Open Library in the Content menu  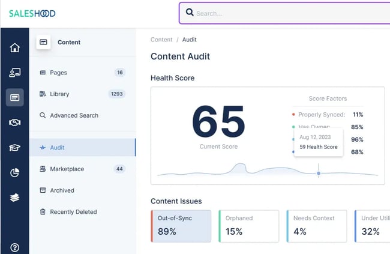(x=83, y=94)
